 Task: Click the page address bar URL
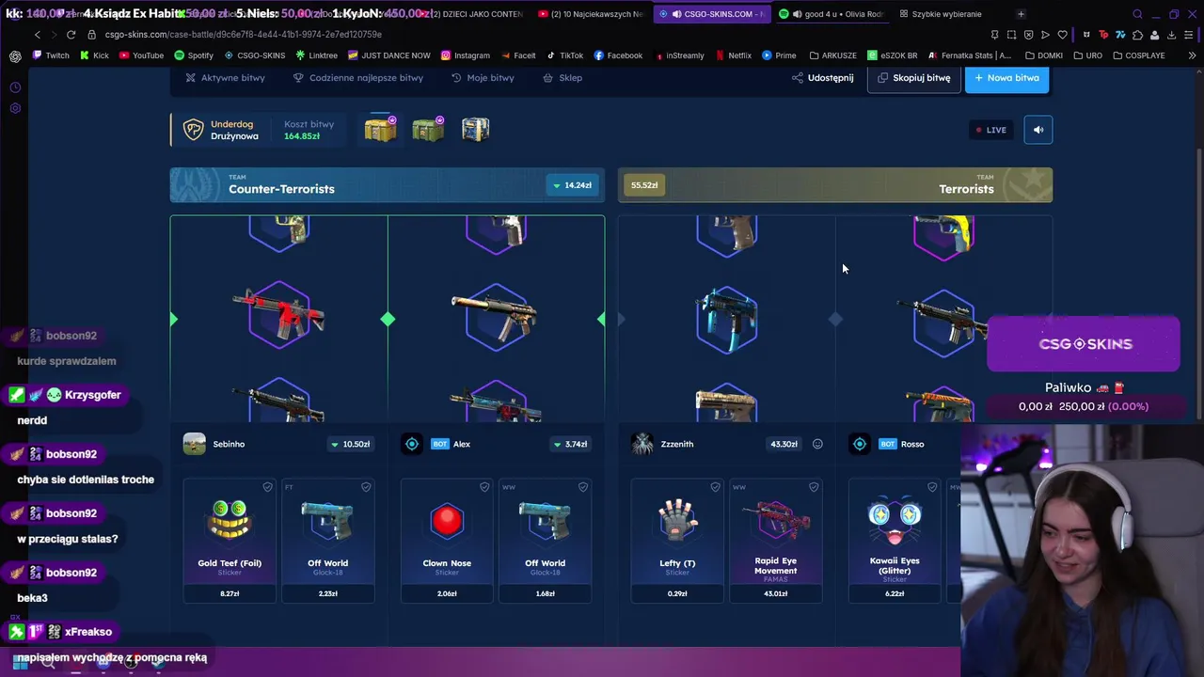point(243,35)
